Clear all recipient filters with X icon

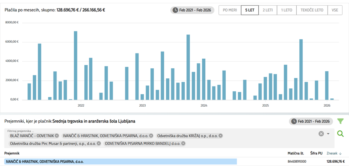click(321, 134)
